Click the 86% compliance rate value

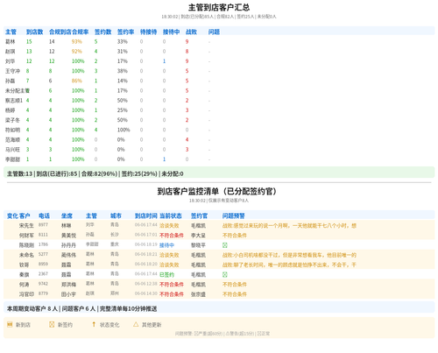pyautogui.click(x=77, y=81)
